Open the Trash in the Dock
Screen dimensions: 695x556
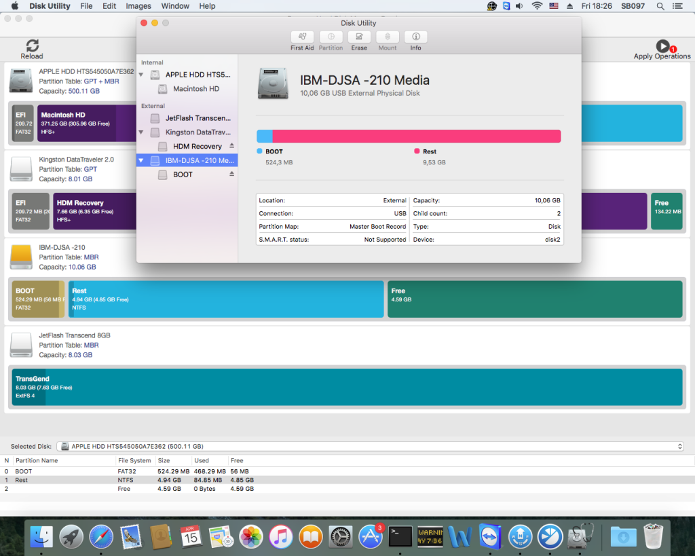click(653, 536)
